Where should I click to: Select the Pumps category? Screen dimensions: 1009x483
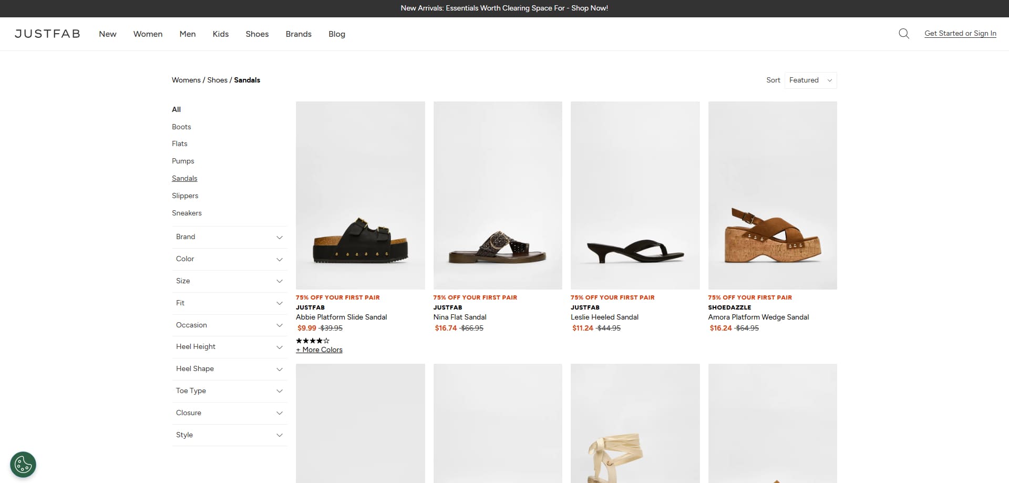(183, 161)
